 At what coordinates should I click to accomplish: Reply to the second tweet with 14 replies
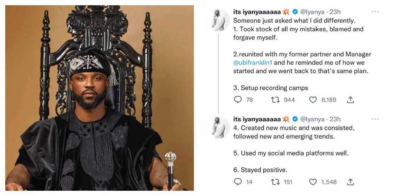point(238,182)
